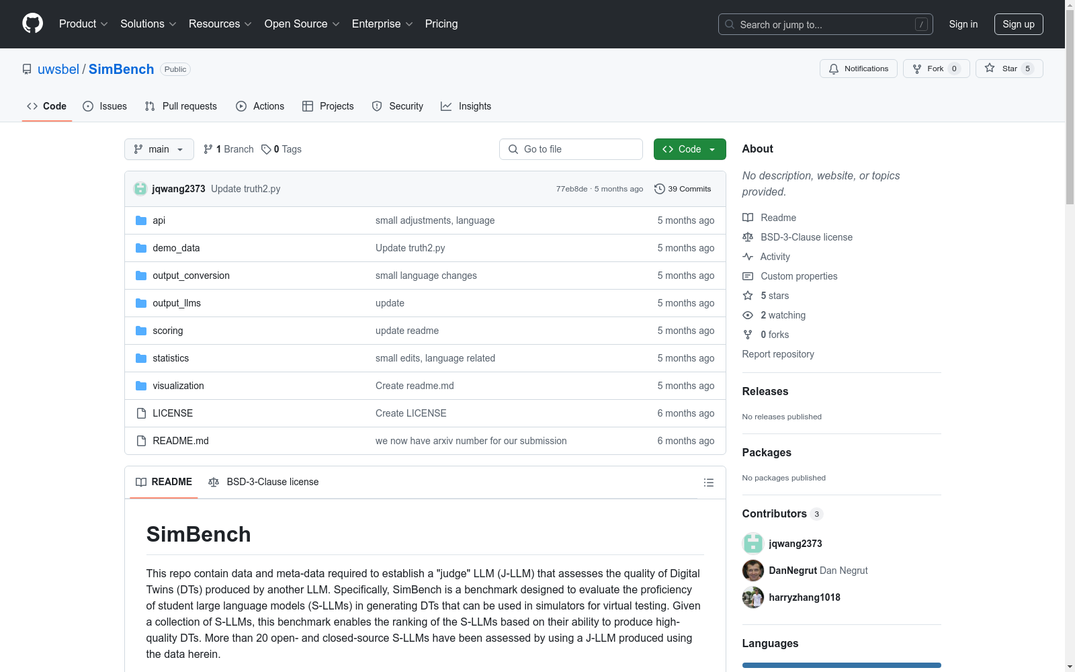
Task: Open the scoring folder
Action: 167,331
